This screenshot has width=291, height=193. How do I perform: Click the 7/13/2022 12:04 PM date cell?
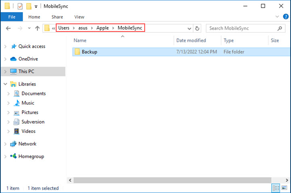(x=196, y=52)
